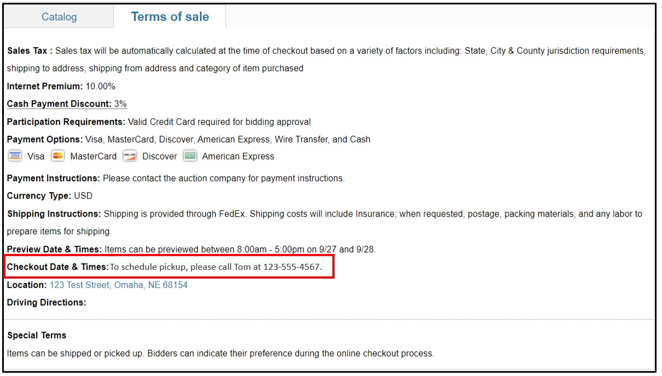Click the phone number 123-555-4567 text
This screenshot has width=662, height=376.
291,267
